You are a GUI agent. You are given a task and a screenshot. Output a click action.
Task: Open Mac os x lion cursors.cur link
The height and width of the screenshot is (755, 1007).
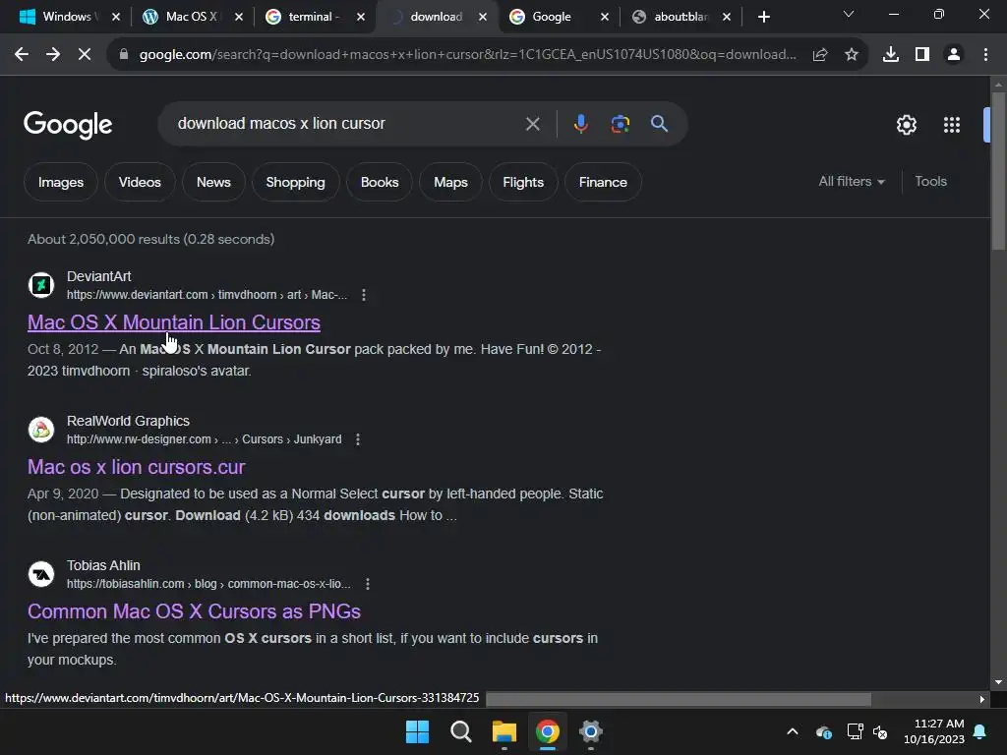point(136,467)
